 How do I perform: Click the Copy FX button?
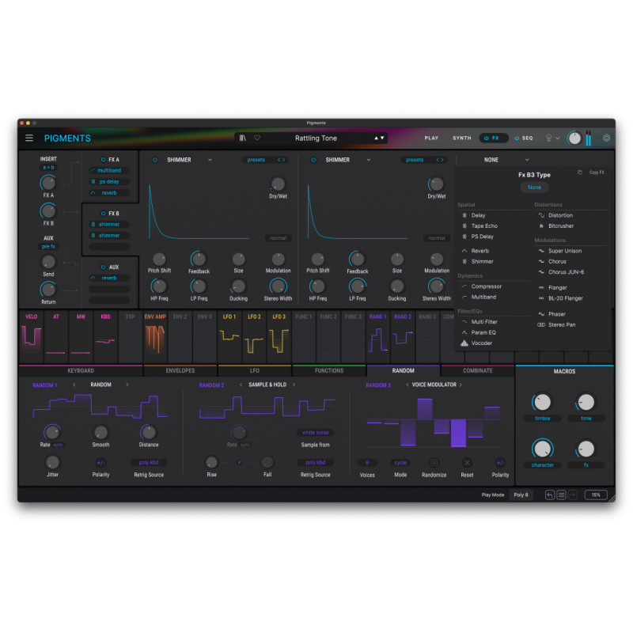click(x=598, y=172)
